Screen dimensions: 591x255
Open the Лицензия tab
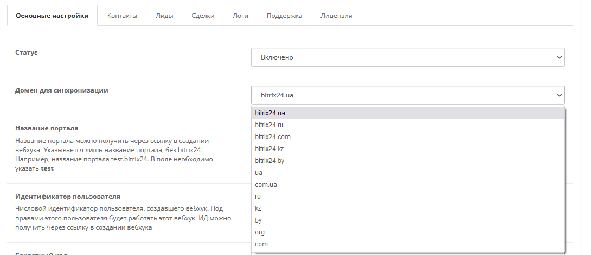point(336,16)
